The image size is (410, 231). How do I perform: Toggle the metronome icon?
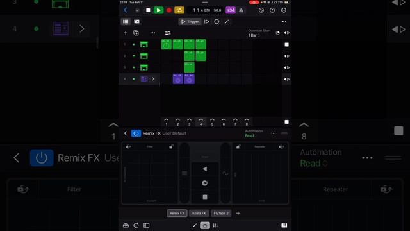241,10
